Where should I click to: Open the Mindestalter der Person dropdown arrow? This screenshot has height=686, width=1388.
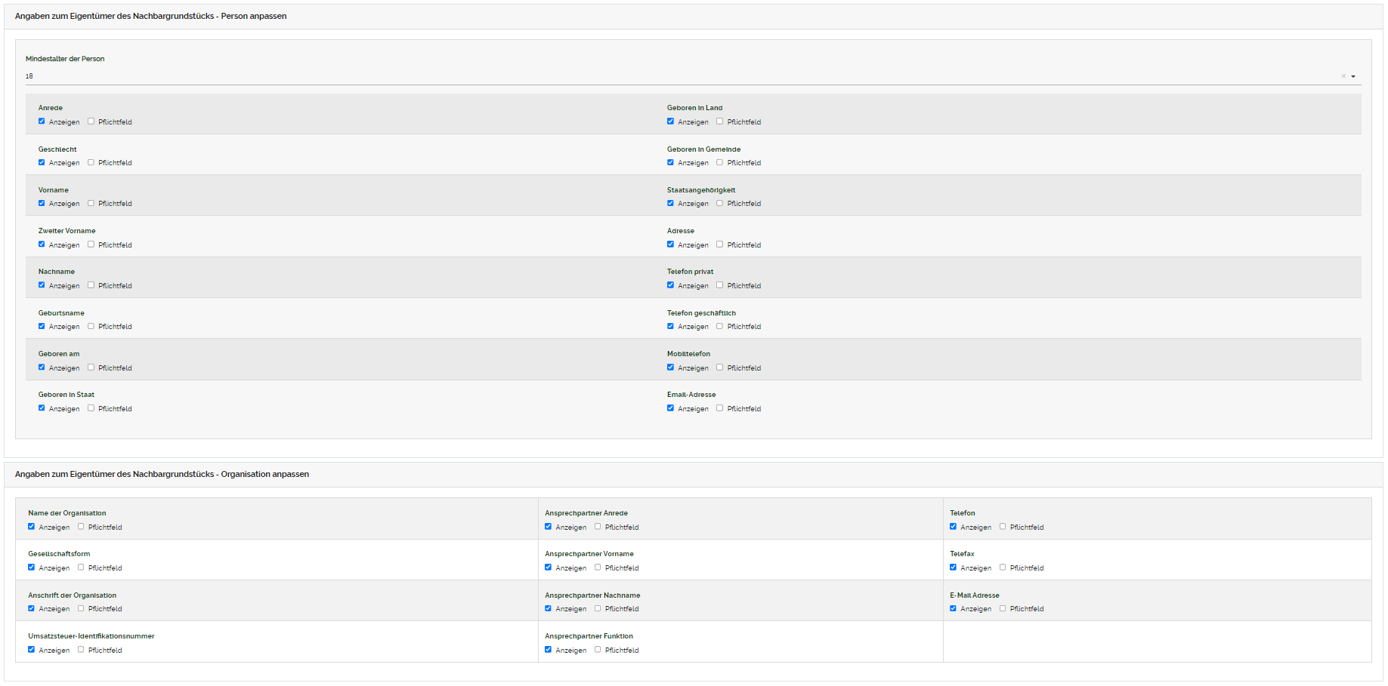(x=1353, y=76)
